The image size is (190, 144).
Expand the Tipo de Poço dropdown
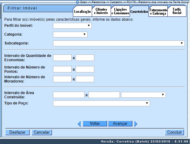tap(102, 104)
